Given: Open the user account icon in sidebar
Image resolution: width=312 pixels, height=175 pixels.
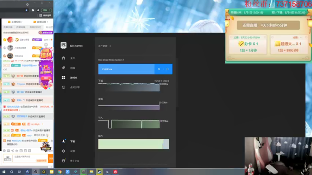Looking at the screenshot, I should point(64,161).
